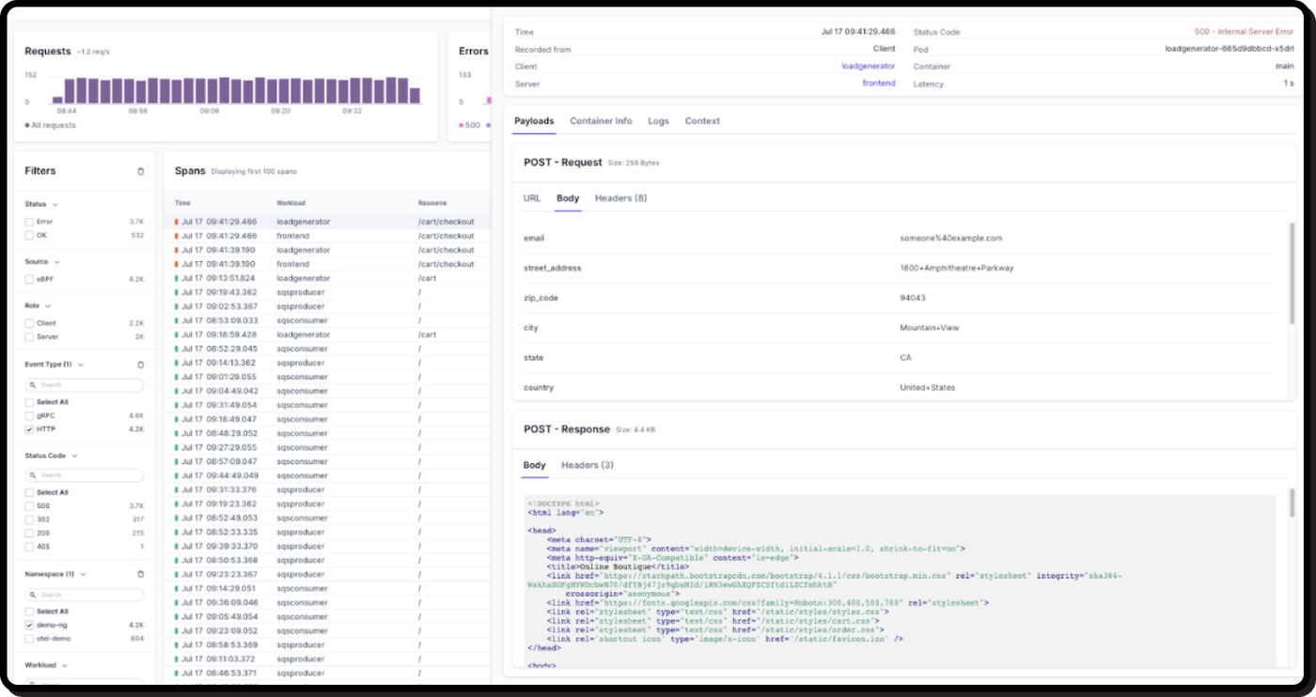This screenshot has height=697, width=1316.
Task: Click the Workload column header
Action: point(290,203)
